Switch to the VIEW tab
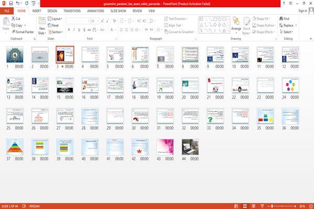Image resolution: width=314 pixels, height=209 pixels. tap(152, 11)
